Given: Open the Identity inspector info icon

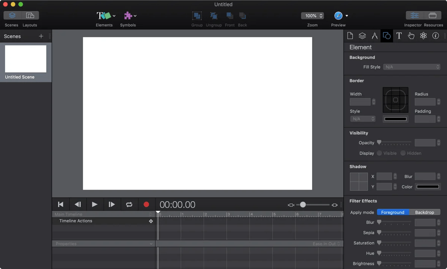Looking at the screenshot, I should coord(435,35).
